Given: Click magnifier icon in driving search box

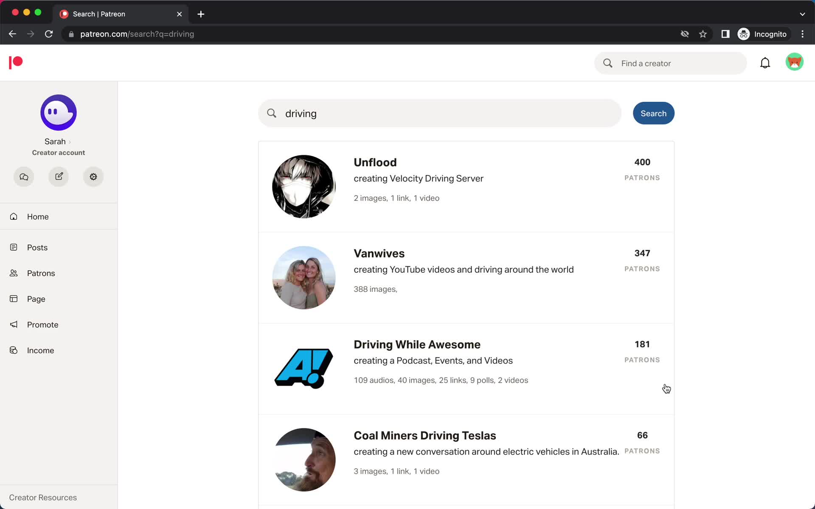Looking at the screenshot, I should pyautogui.click(x=272, y=113).
